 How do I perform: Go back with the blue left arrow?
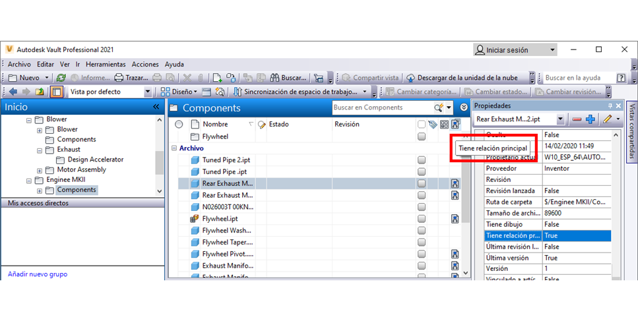click(x=13, y=92)
